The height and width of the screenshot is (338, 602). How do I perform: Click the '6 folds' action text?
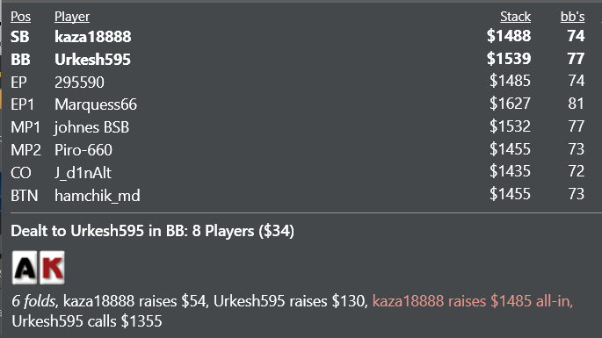pos(33,301)
